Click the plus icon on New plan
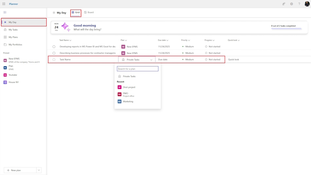Screen dimensions: 311x175 tap(8, 170)
